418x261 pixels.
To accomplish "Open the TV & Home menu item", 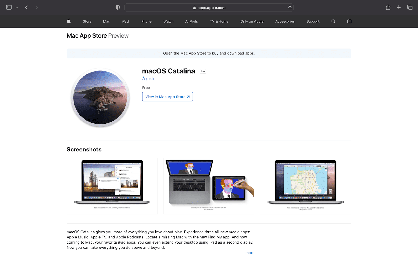I will (x=219, y=21).
